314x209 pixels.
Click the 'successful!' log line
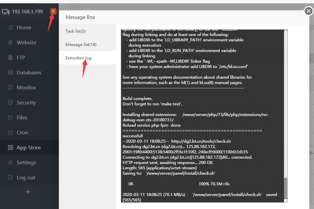coord(133,136)
